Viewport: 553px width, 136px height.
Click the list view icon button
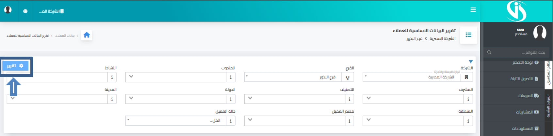tap(468, 35)
